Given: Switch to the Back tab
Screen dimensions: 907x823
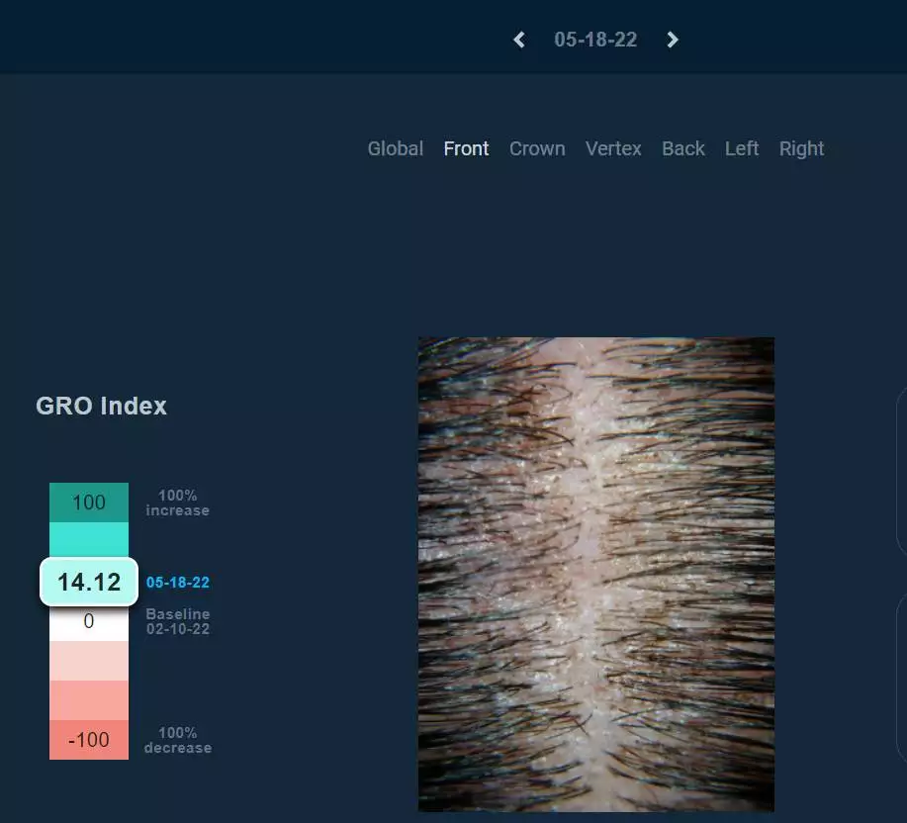Looking at the screenshot, I should [x=683, y=148].
